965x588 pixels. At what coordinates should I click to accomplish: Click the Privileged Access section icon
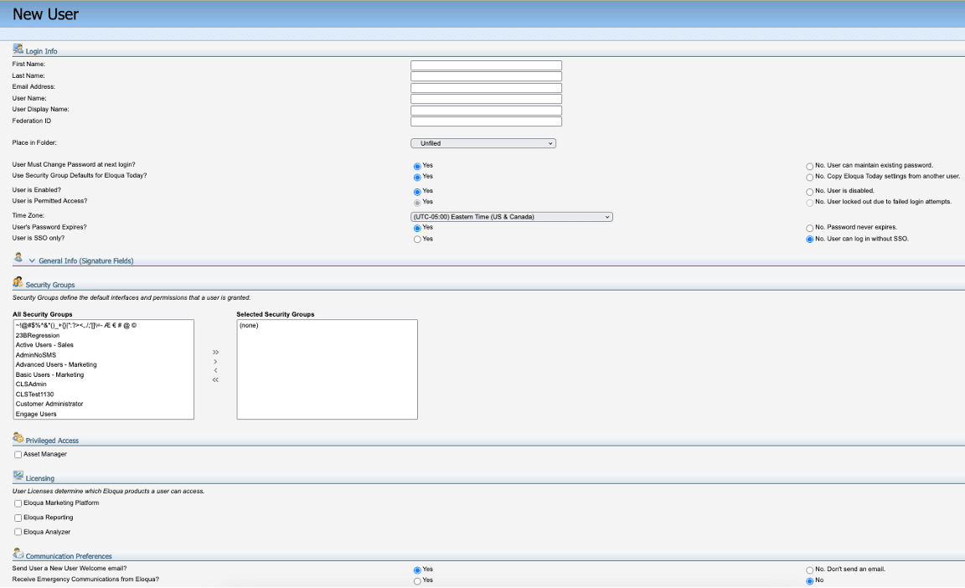pyautogui.click(x=17, y=438)
